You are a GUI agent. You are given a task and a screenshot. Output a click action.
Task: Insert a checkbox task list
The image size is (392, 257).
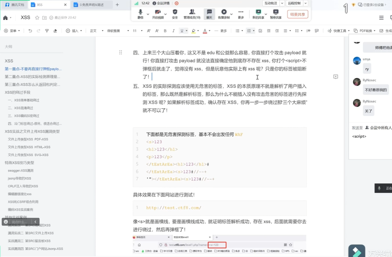pos(260,31)
